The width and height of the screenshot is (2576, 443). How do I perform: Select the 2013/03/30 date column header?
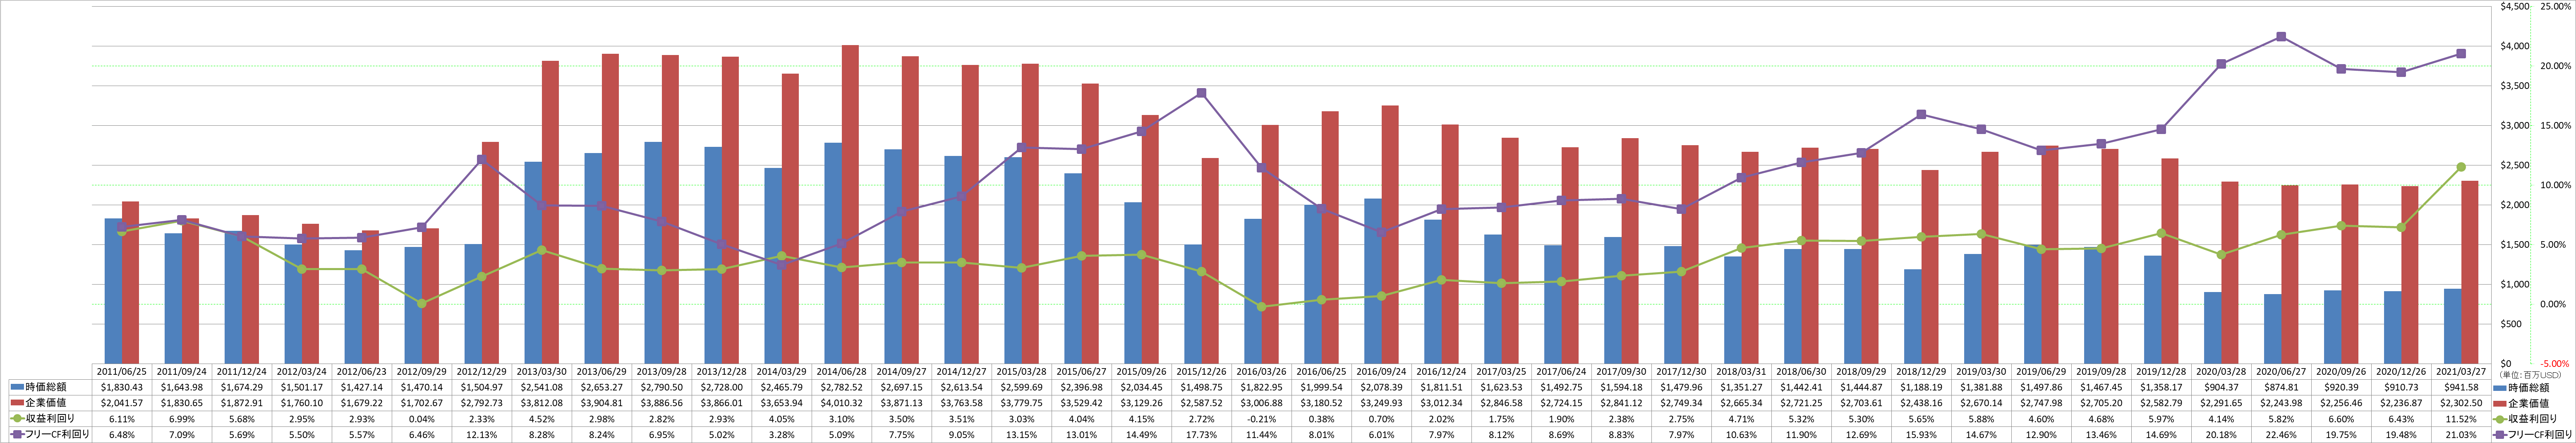[x=542, y=371]
